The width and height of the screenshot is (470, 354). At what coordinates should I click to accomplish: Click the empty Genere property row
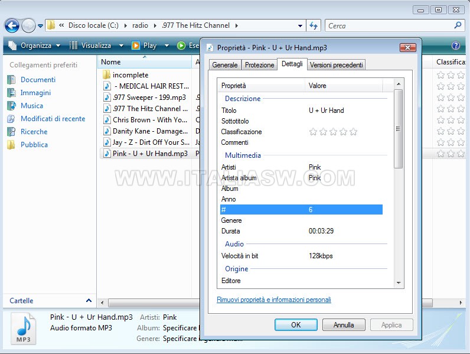301,220
